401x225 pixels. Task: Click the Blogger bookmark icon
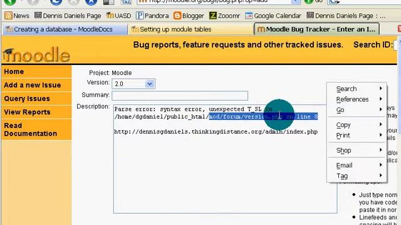click(177, 16)
